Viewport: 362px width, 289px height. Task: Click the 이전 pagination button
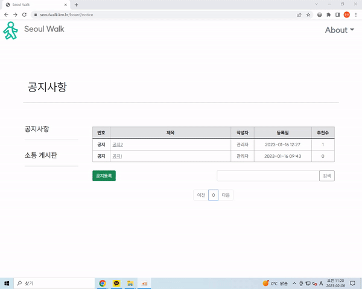(x=201, y=195)
